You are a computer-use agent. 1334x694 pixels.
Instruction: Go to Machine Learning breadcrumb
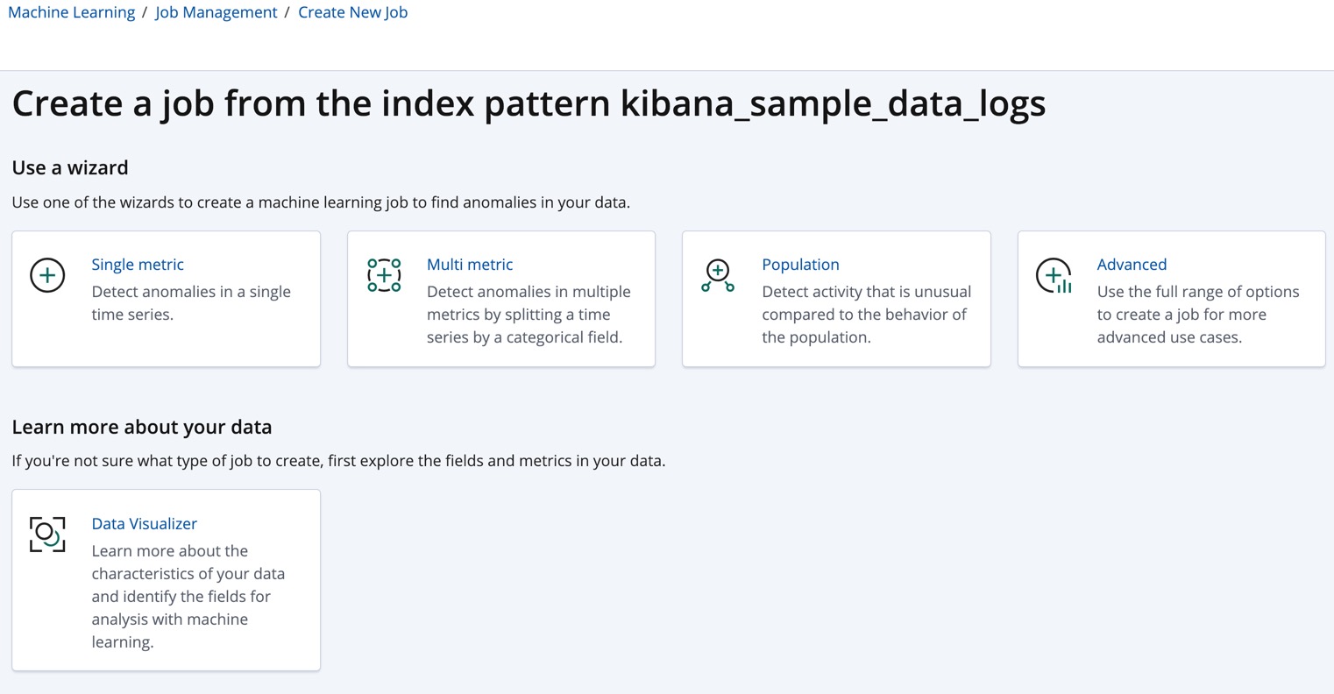tap(72, 12)
